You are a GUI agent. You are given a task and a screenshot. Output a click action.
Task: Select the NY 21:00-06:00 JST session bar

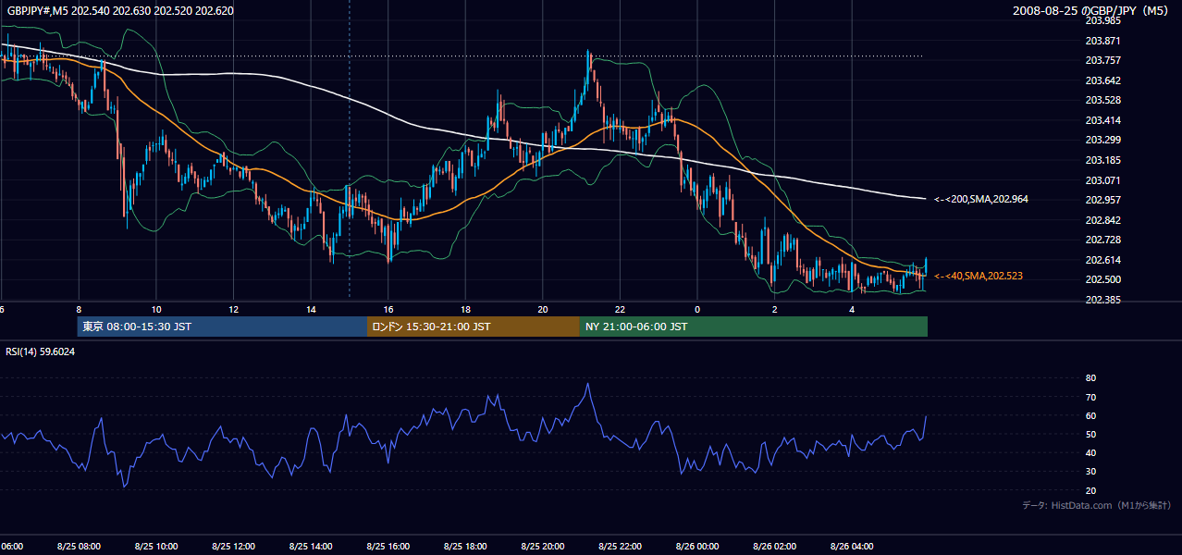pyautogui.click(x=754, y=327)
